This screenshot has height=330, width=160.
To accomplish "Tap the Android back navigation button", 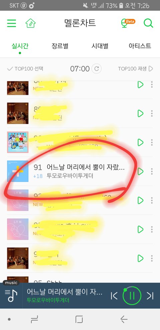I will [124, 319].
